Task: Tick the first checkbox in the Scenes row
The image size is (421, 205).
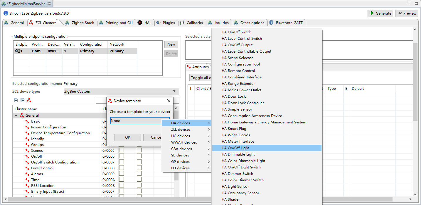Action: (x=122, y=150)
